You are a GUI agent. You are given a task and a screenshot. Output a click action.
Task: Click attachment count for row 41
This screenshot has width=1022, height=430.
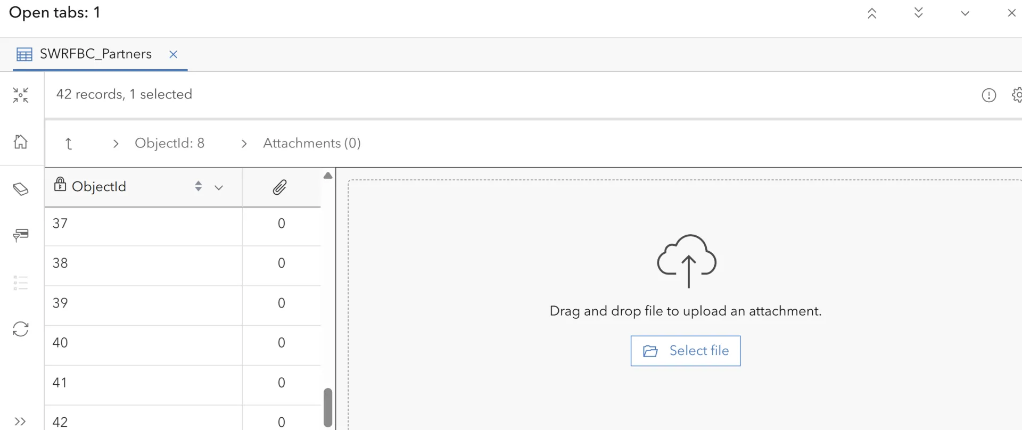[282, 383]
